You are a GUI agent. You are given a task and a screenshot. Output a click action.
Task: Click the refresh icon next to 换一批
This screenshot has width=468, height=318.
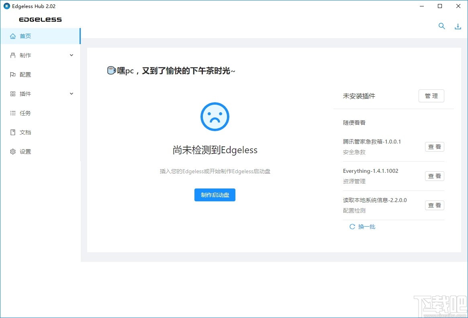(352, 227)
